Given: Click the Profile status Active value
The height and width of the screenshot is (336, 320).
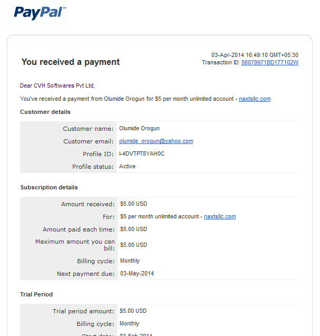Looking at the screenshot, I should [x=127, y=166].
